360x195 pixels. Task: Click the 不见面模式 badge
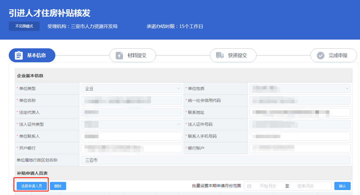pyautogui.click(x=24, y=26)
